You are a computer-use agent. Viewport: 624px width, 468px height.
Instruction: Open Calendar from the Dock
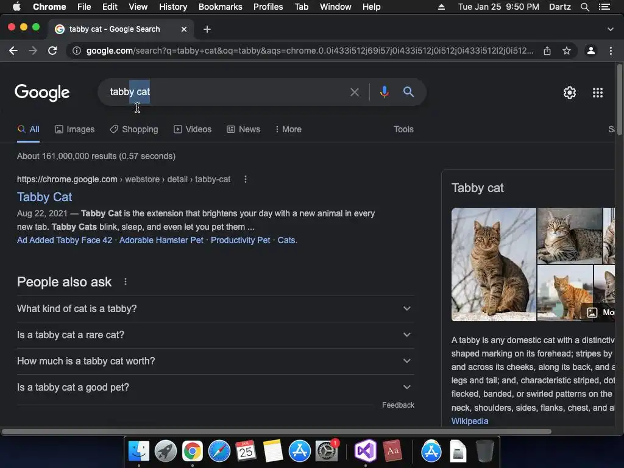(246, 451)
